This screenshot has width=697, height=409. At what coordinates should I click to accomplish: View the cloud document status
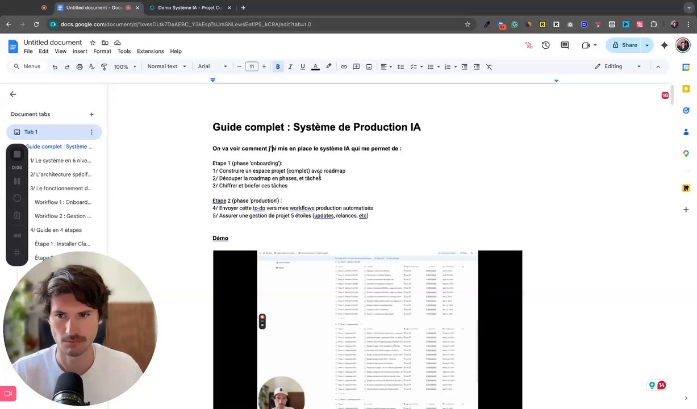pos(118,43)
